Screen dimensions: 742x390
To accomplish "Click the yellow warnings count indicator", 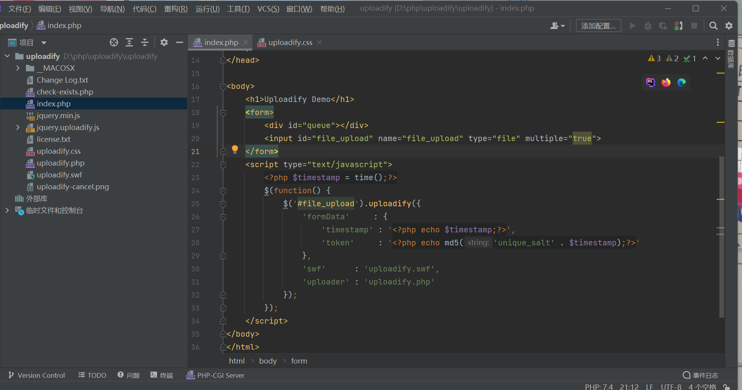I will pos(654,58).
